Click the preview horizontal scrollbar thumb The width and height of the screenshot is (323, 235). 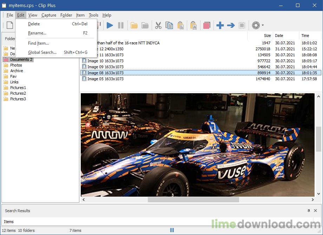(193, 200)
